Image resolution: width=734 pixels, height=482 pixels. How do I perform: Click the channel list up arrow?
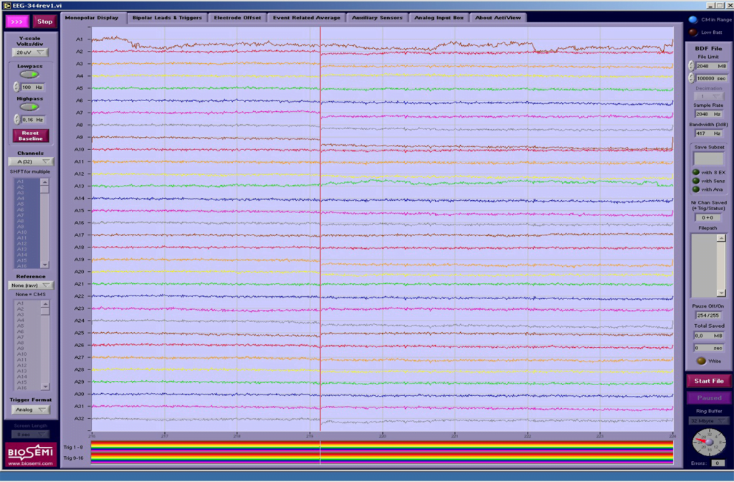[44, 182]
